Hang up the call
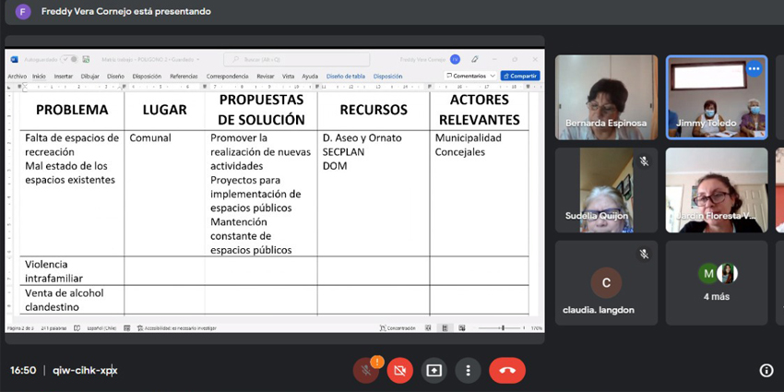The image size is (784, 392). 506,370
